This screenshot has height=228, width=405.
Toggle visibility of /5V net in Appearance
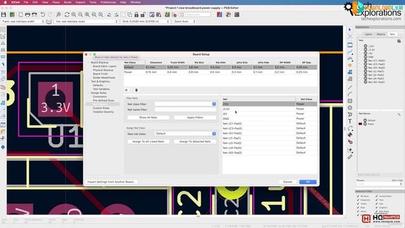(x=366, y=53)
